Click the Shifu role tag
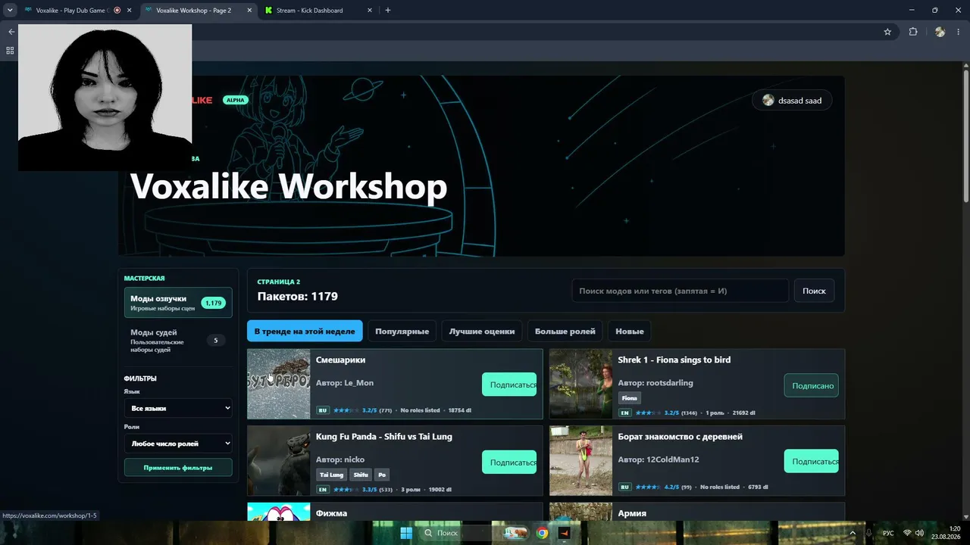Viewport: 970px width, 545px height. pyautogui.click(x=361, y=475)
